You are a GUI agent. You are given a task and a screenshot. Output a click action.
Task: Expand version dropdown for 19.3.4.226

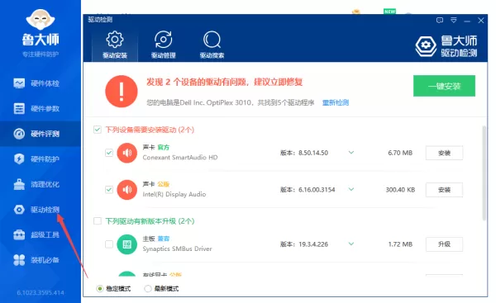(x=351, y=244)
